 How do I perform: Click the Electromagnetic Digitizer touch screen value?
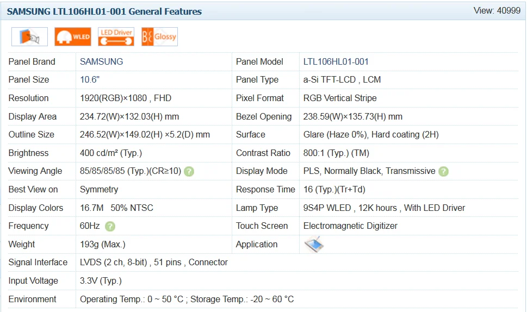coord(350,226)
